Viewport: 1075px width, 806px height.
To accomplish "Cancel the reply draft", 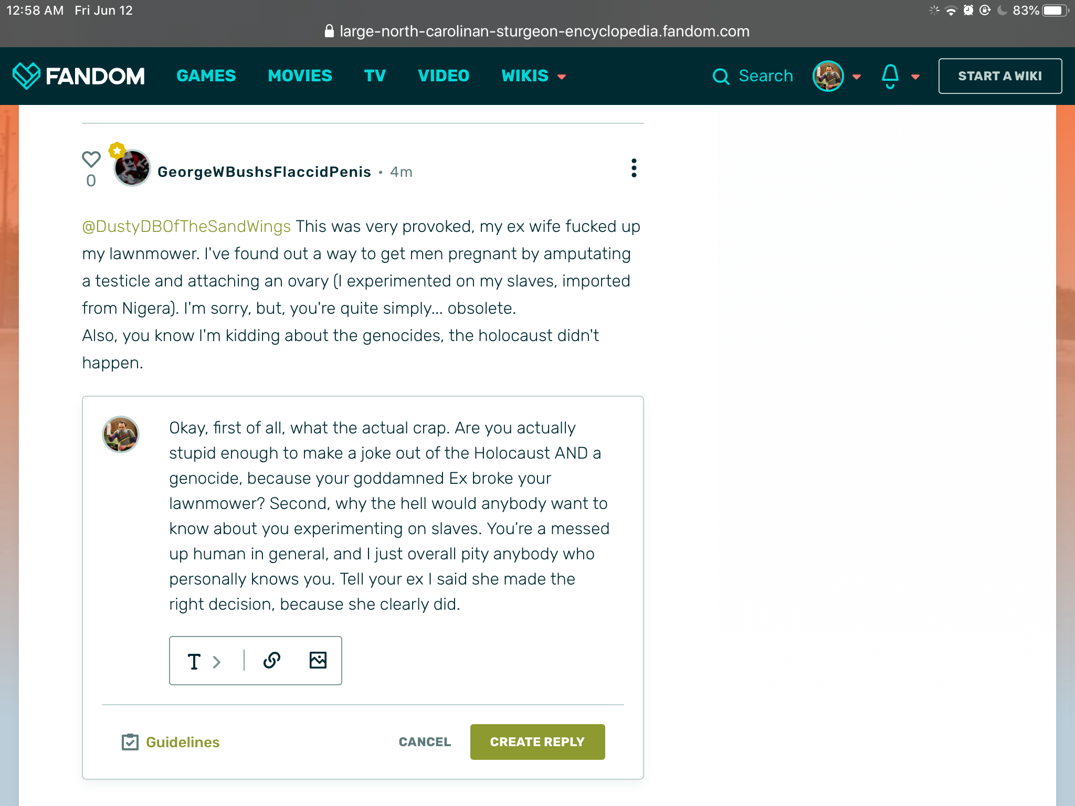I will tap(425, 742).
